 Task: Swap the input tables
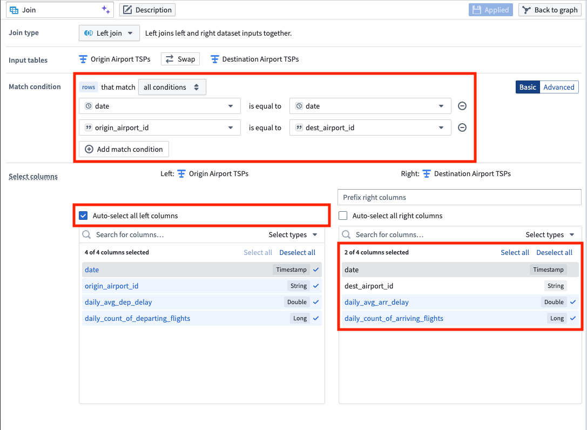tap(180, 59)
